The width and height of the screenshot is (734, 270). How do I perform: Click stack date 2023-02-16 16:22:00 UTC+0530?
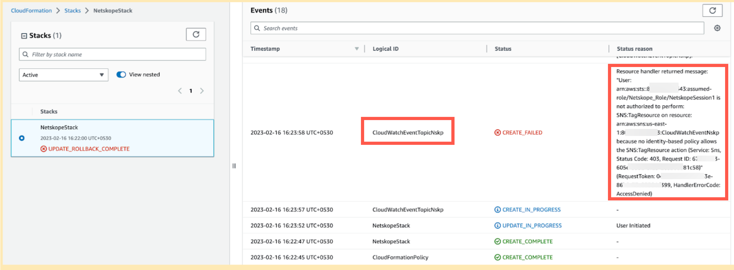tap(76, 138)
